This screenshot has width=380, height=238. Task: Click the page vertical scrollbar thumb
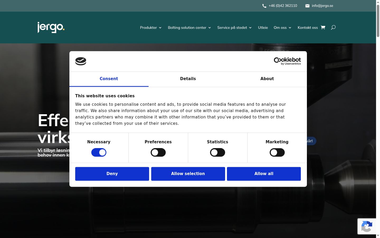[378, 21]
